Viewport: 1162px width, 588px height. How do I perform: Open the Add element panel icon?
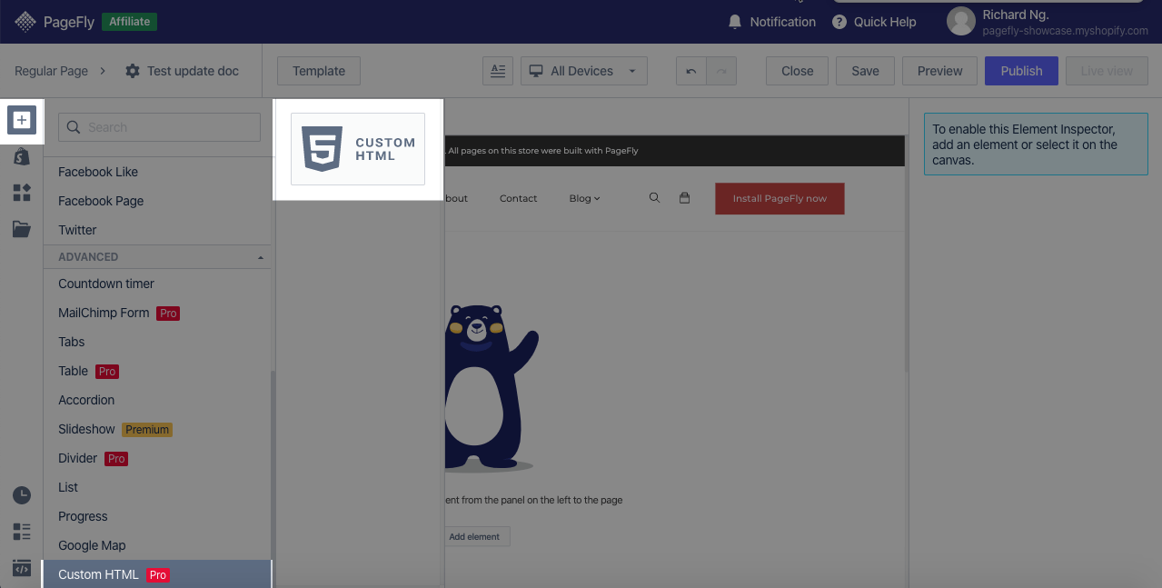point(22,120)
